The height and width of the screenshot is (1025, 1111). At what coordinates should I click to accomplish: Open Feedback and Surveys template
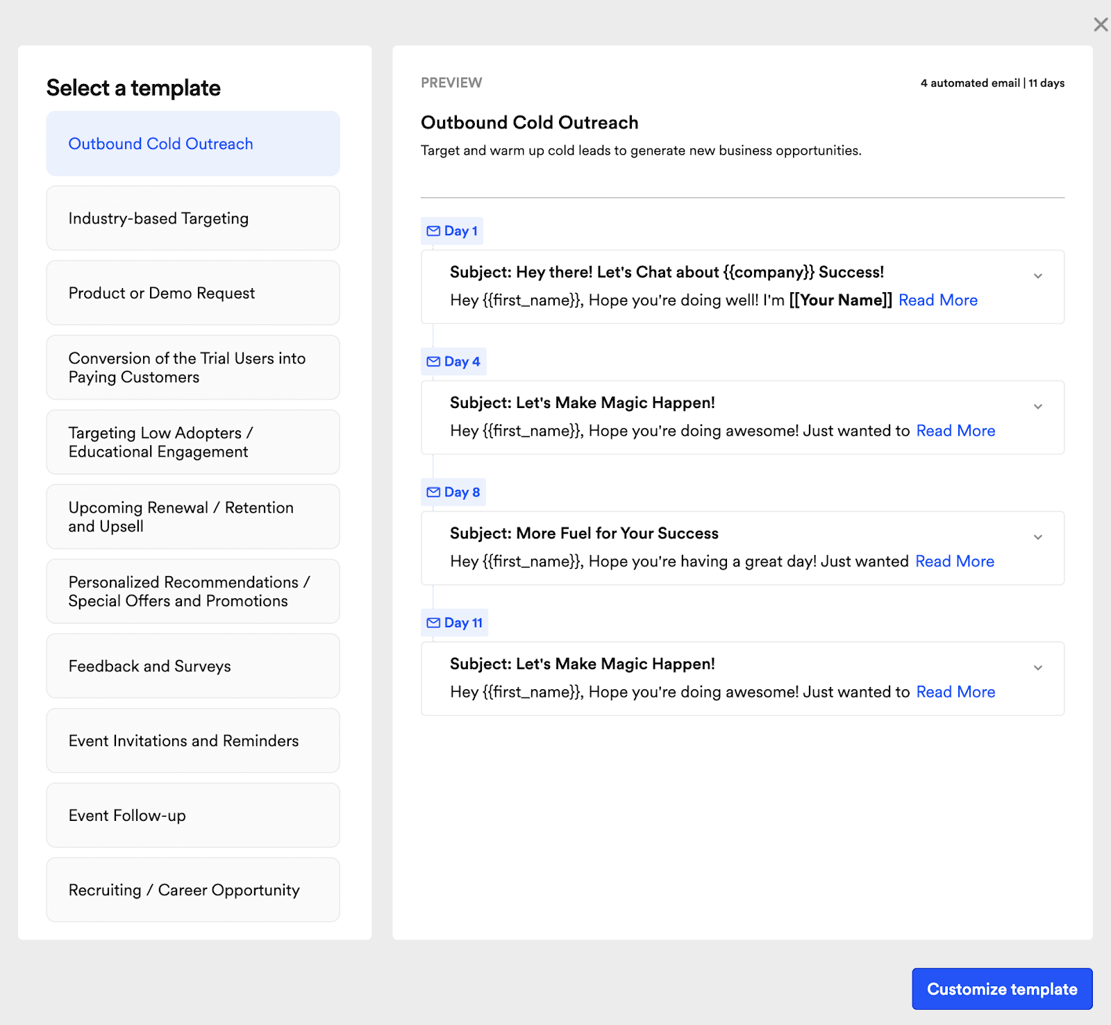[x=193, y=666]
